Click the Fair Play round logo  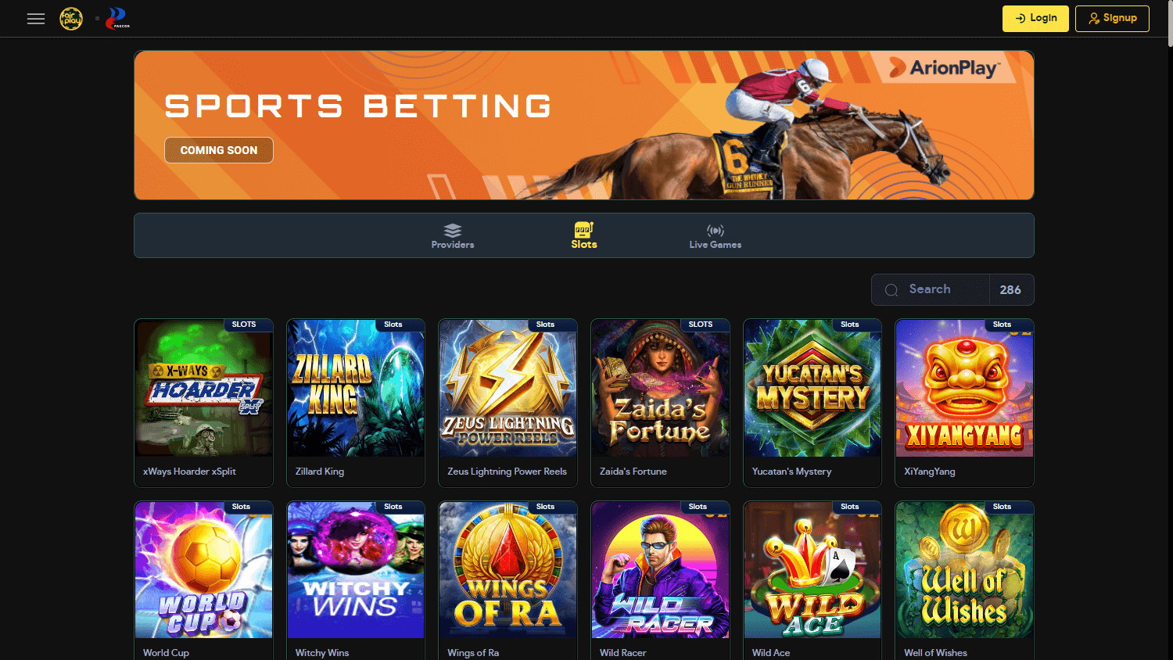(71, 19)
